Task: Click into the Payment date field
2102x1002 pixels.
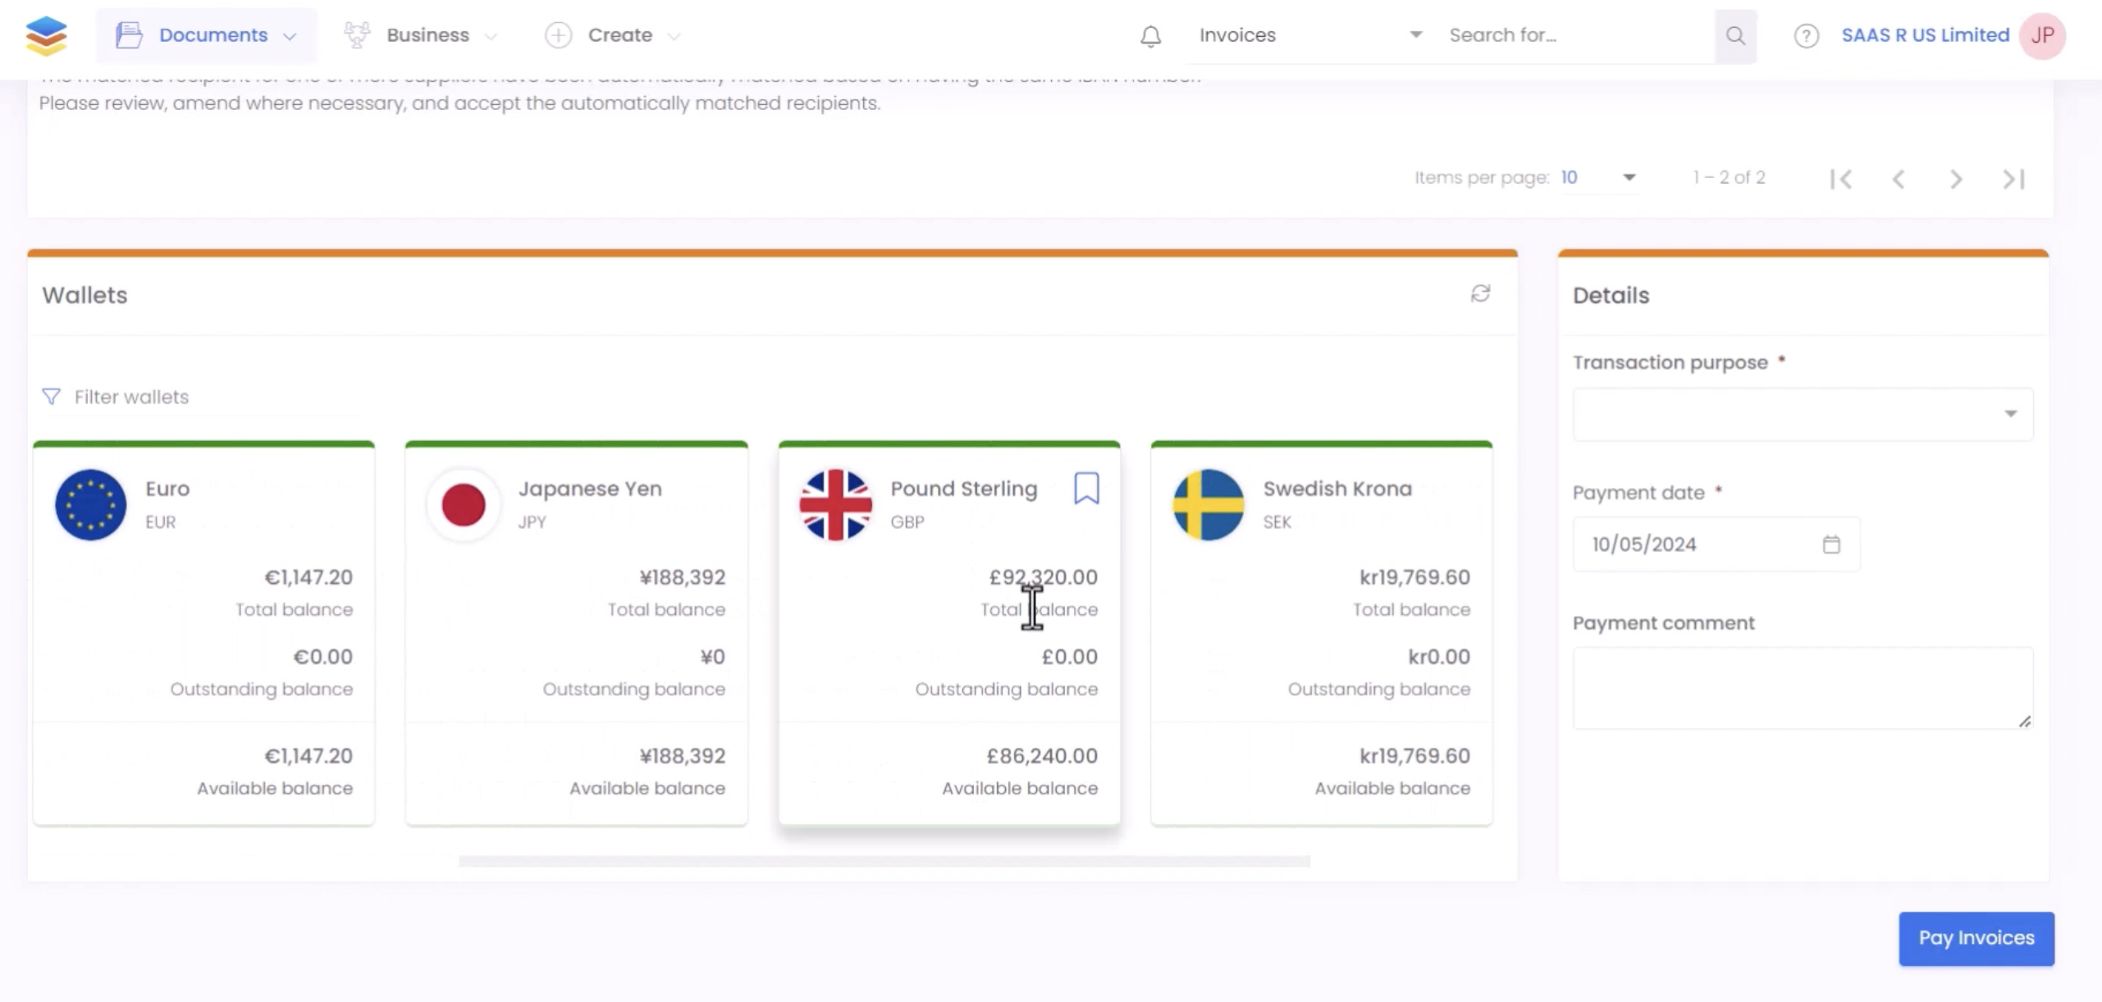Action: (x=1716, y=544)
